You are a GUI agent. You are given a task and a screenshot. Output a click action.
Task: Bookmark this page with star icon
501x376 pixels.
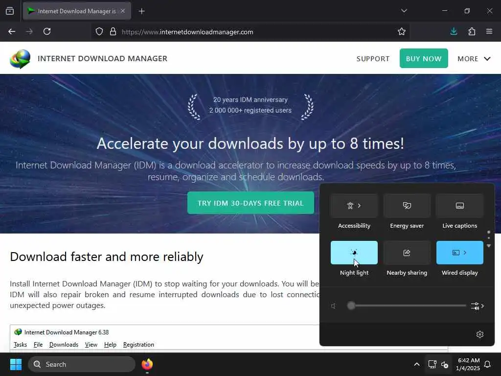pos(402,31)
